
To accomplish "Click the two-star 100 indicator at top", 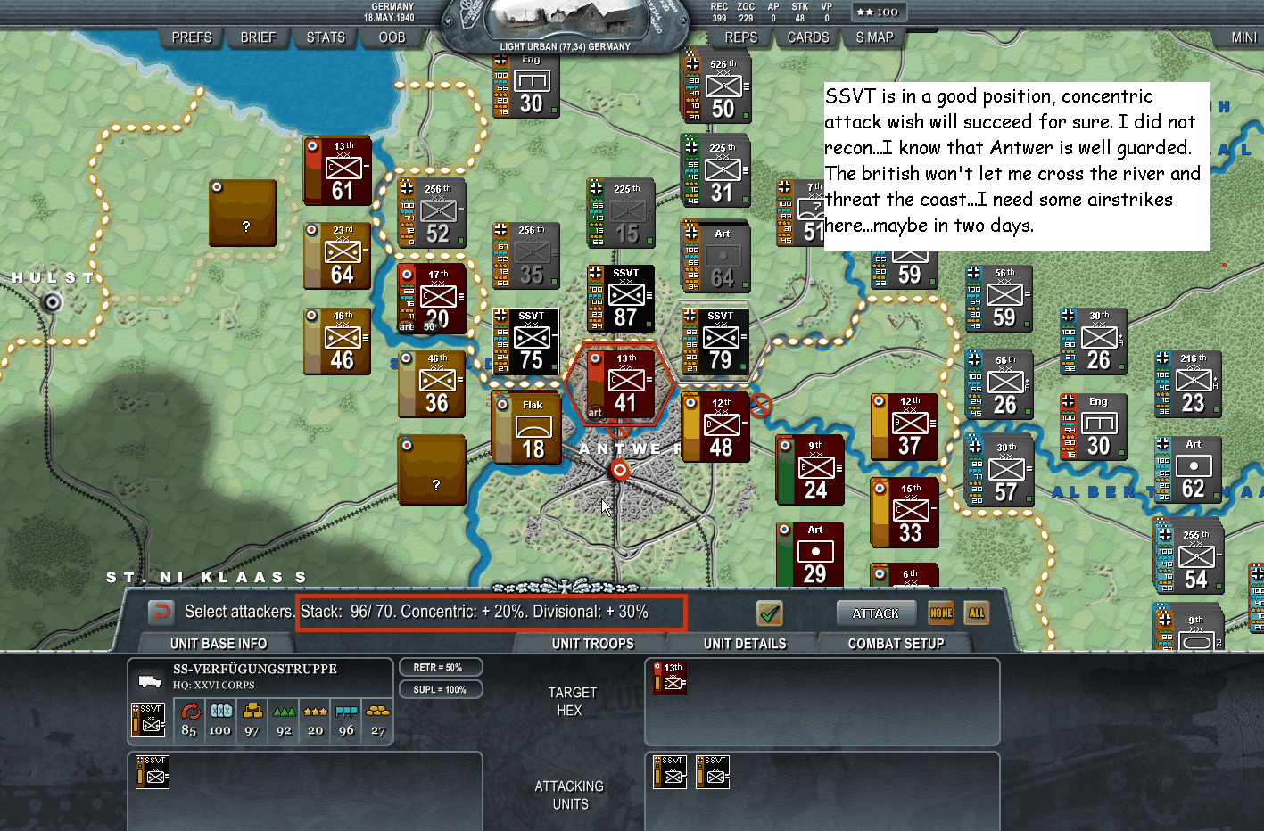I will click(x=878, y=12).
